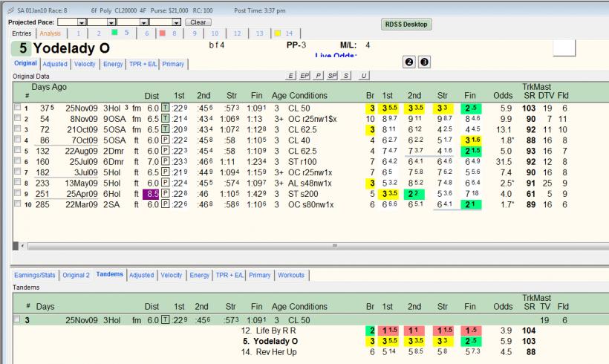
Task: Open the lower Primary tab
Action: (x=260, y=275)
